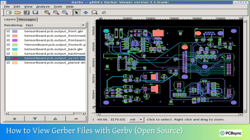This screenshot has height=140, width=250.
Task: Select the pan tool with blue arrows
Action: click(85, 12)
